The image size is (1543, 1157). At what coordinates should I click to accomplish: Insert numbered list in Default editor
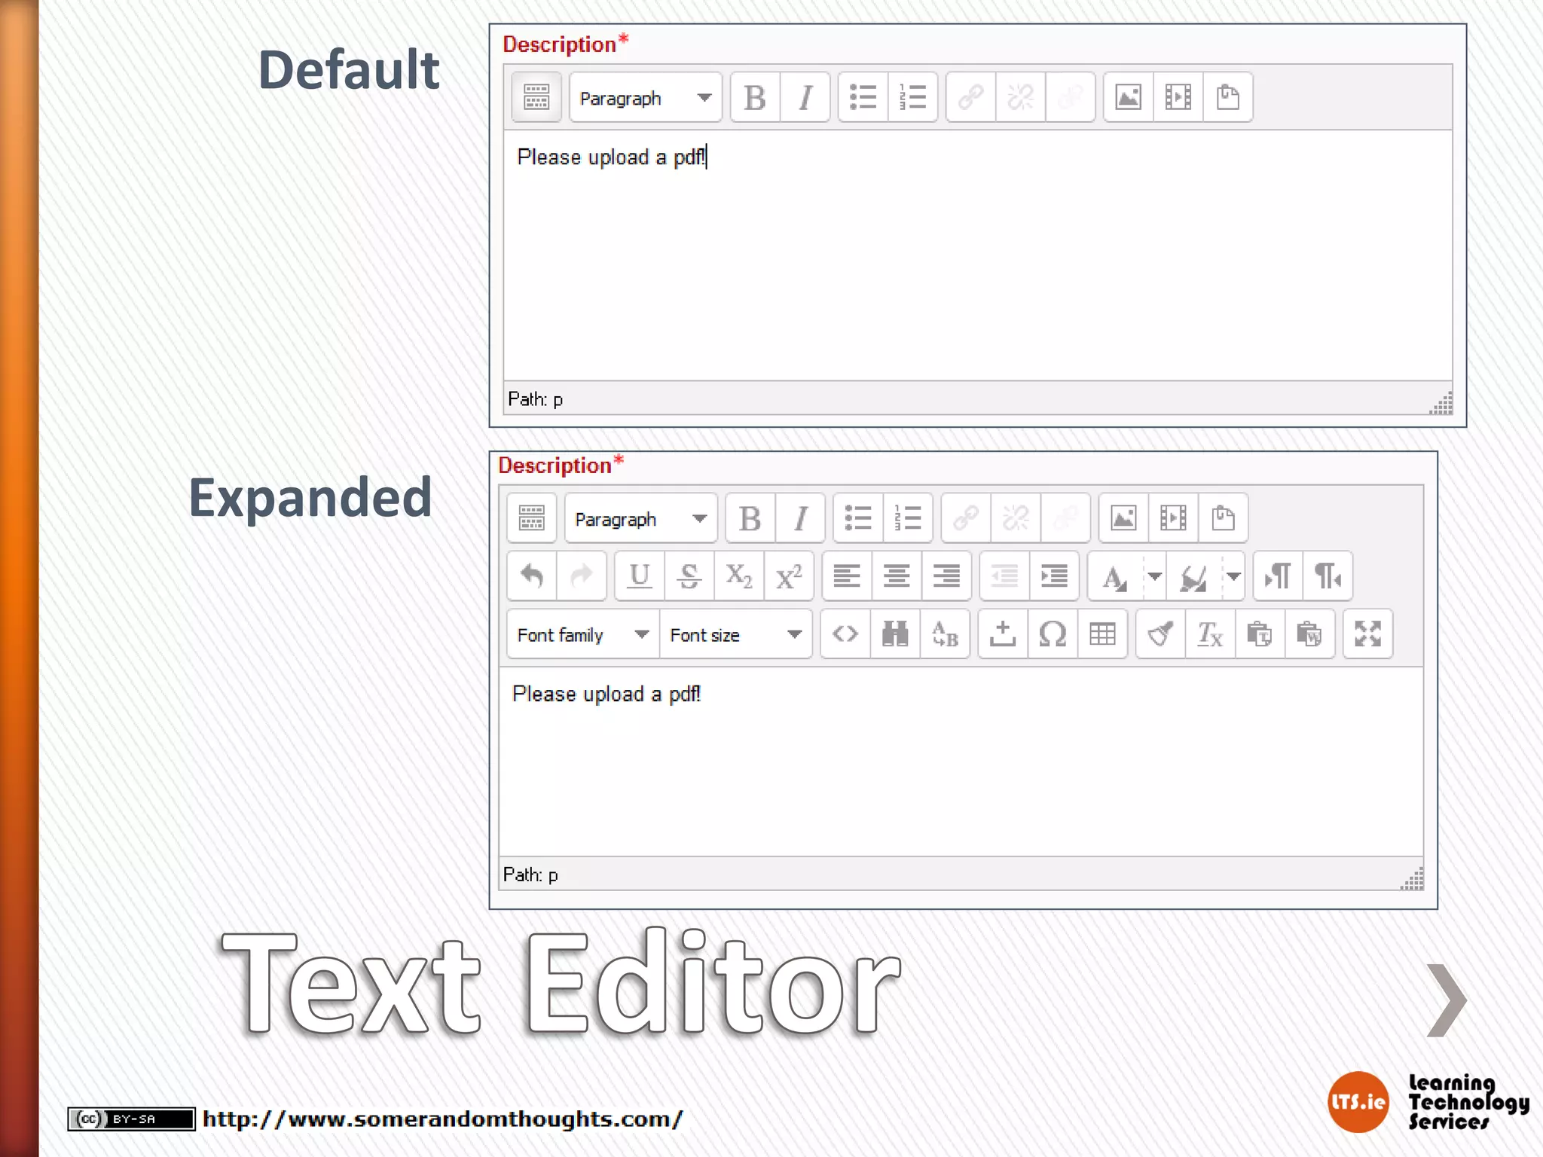[x=912, y=97]
